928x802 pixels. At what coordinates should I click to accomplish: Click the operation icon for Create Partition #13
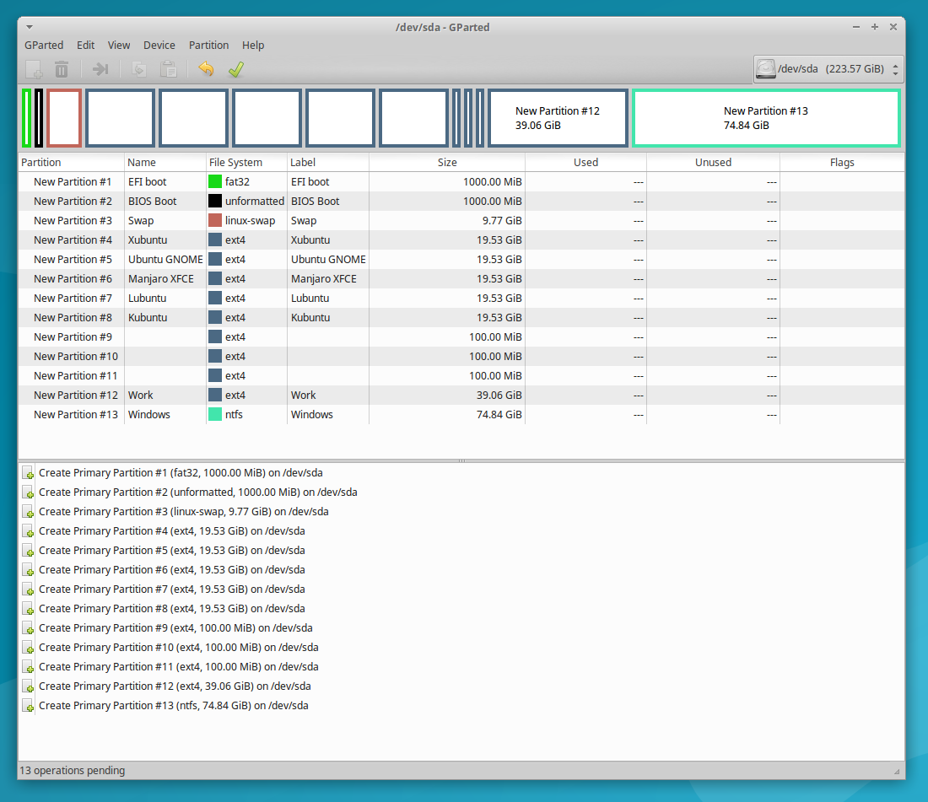coord(28,706)
